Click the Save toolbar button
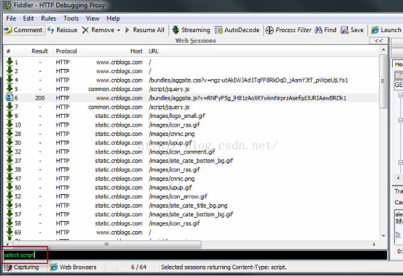 click(352, 30)
